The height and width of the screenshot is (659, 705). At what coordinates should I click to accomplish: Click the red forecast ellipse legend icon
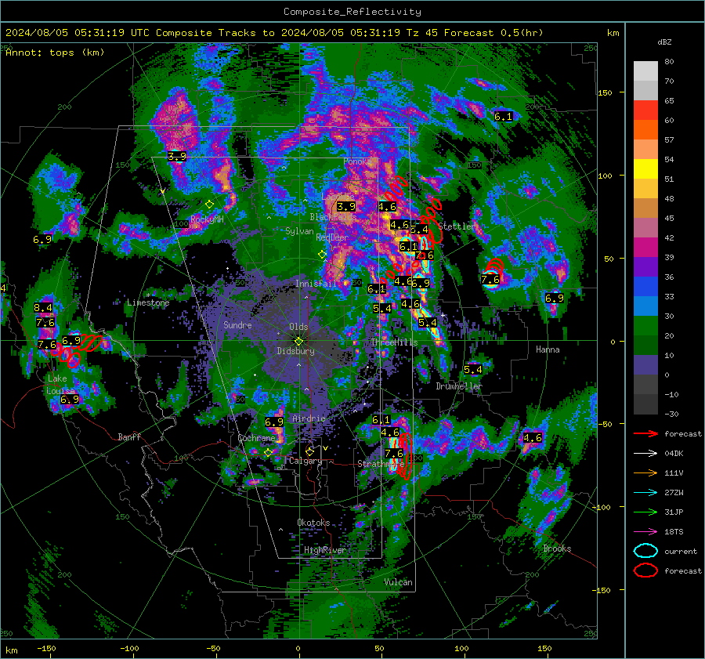tap(645, 570)
